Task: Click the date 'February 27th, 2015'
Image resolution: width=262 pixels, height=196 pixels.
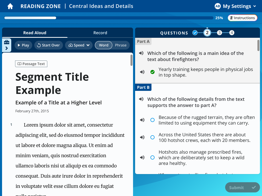Action: point(32,111)
